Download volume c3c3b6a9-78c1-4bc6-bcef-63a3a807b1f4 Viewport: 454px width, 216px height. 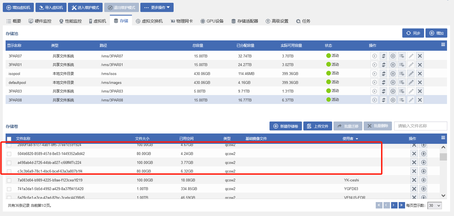click(424, 171)
